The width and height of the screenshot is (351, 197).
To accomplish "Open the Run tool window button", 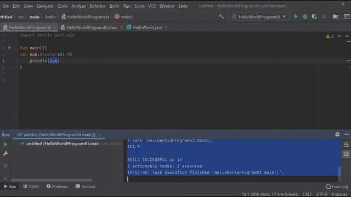I will click(10, 187).
